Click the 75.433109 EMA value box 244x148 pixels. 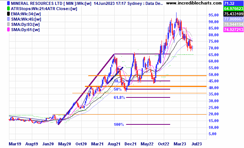pyautogui.click(x=234, y=14)
